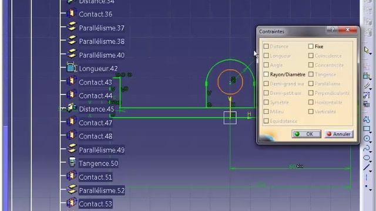This screenshot has width=376, height=211.
Task: Toggle the Tangence checkbox
Action: (x=311, y=74)
